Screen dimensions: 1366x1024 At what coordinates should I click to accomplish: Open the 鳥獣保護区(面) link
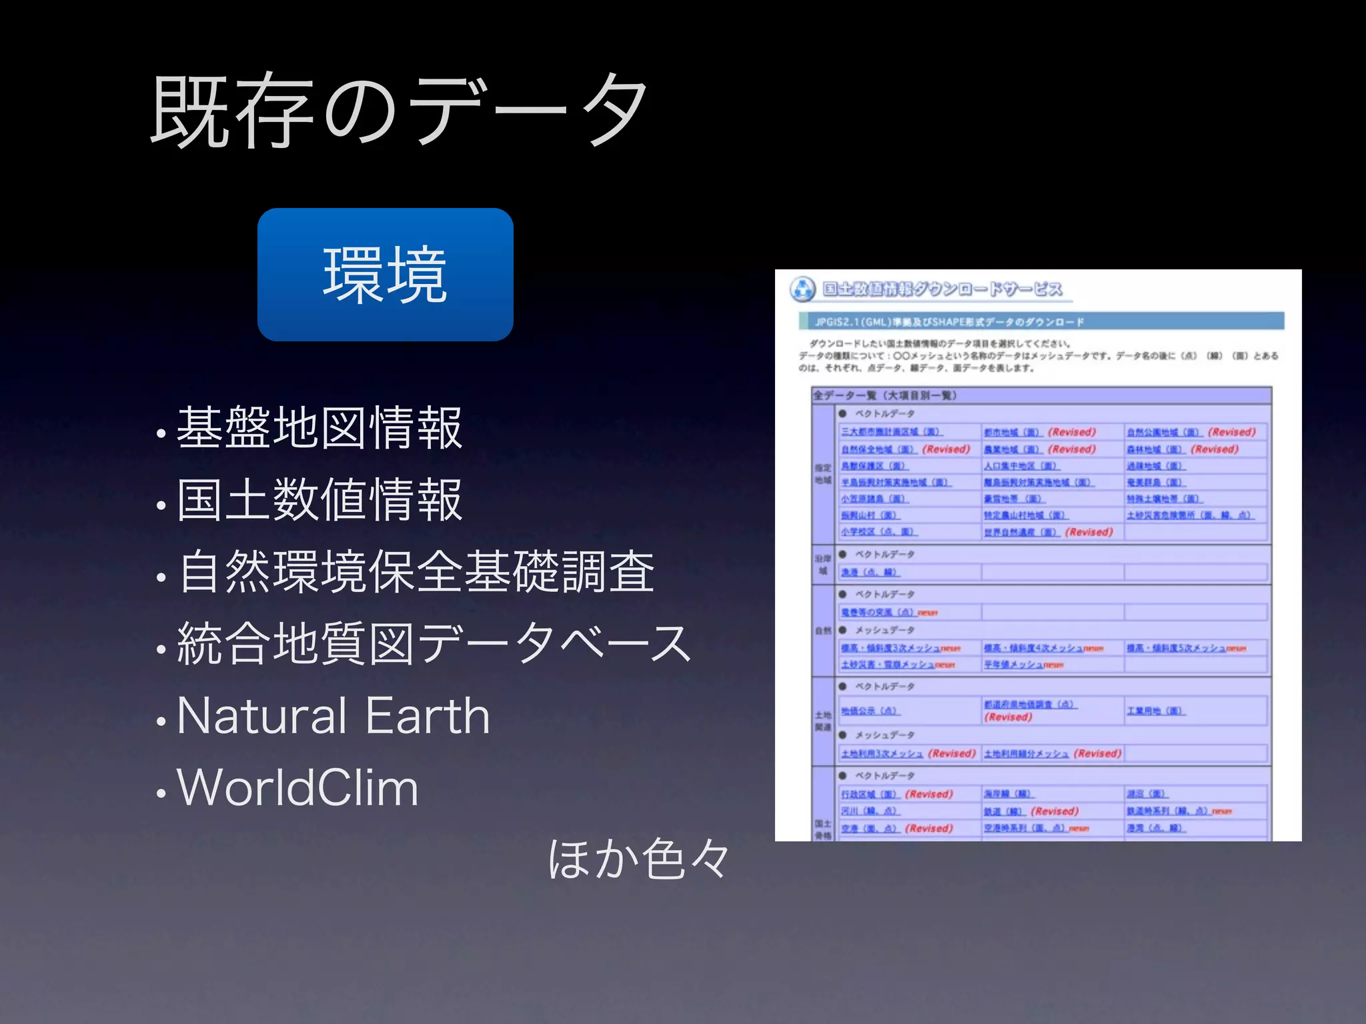pos(874,466)
